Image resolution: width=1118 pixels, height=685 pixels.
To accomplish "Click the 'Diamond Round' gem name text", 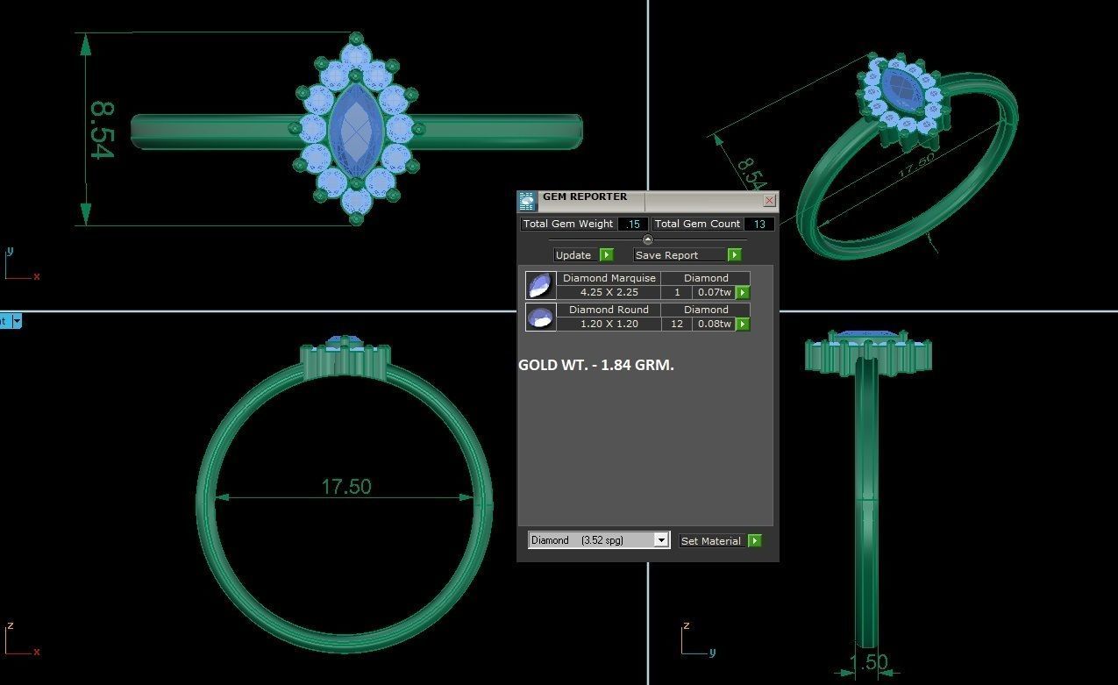I will pos(609,310).
